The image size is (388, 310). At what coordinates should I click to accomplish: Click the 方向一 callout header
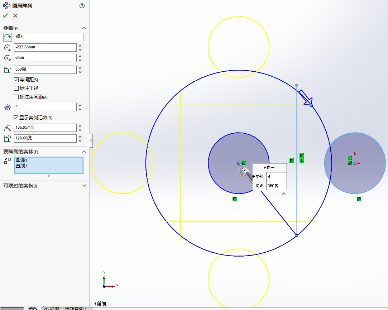pyautogui.click(x=270, y=168)
